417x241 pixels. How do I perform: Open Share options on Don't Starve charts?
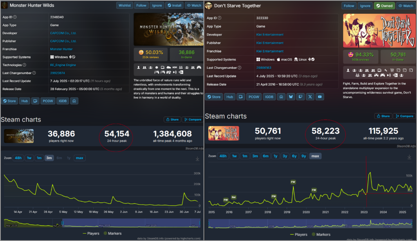[383, 116]
